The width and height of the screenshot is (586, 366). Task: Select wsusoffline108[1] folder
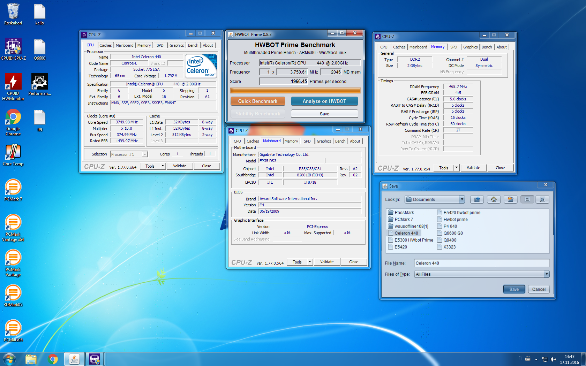[x=408, y=227]
